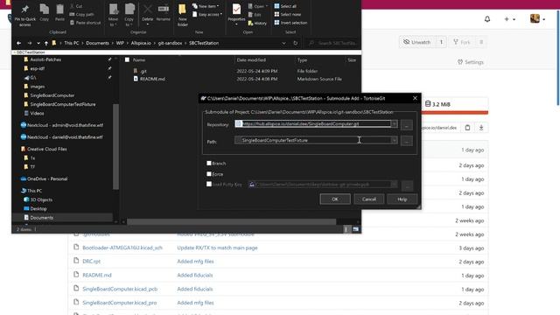Image resolution: width=560 pixels, height=315 pixels.
Task: Open the Easy access dropdown
Action: point(207,14)
